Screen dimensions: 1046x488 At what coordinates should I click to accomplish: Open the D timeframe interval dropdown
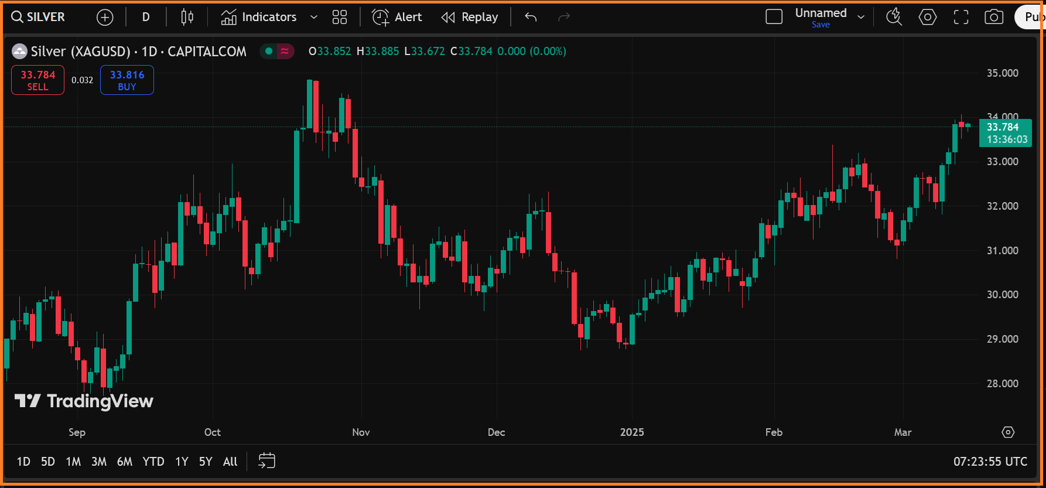146,18
